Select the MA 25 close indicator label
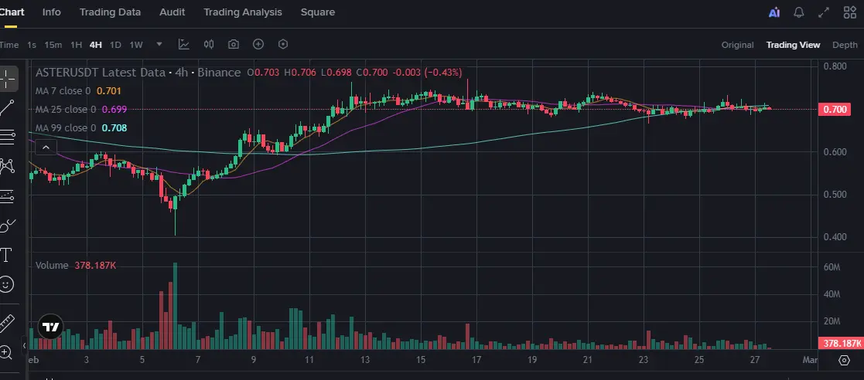Viewport: 864px width, 380px height. pos(66,110)
